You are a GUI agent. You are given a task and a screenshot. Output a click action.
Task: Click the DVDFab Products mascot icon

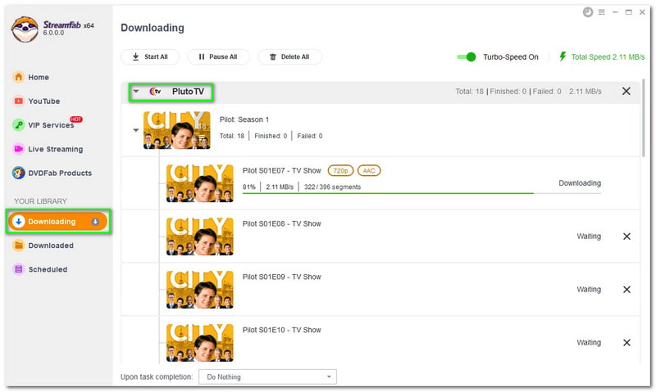tap(18, 173)
